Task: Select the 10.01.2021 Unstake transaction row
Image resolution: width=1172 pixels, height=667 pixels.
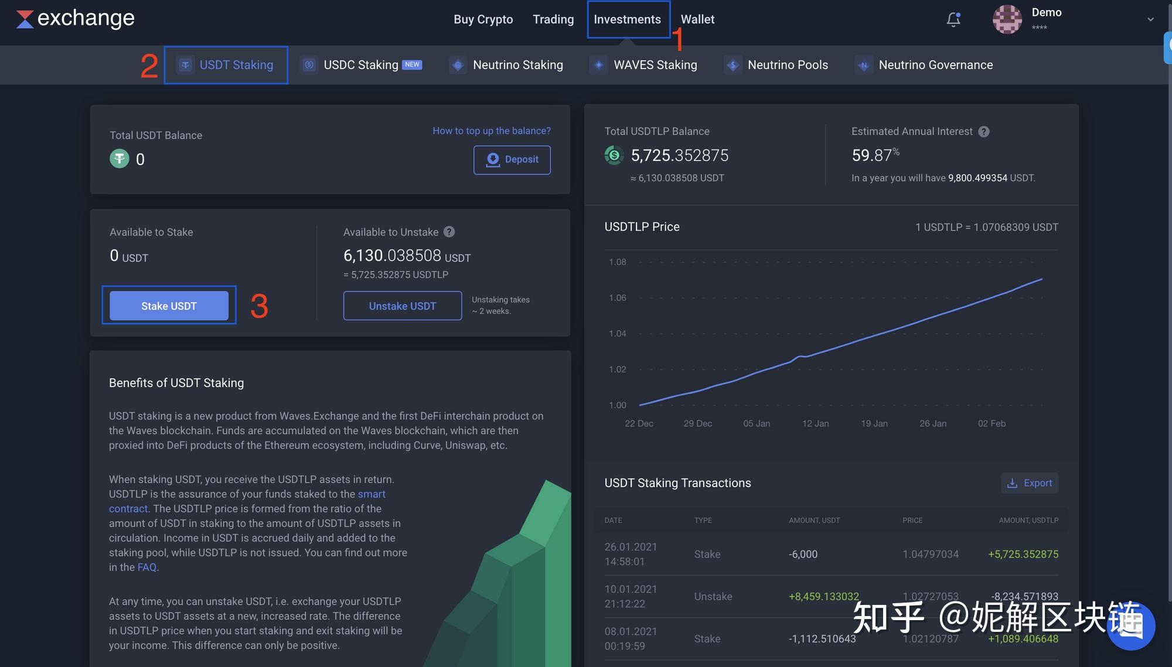Action: [x=832, y=596]
